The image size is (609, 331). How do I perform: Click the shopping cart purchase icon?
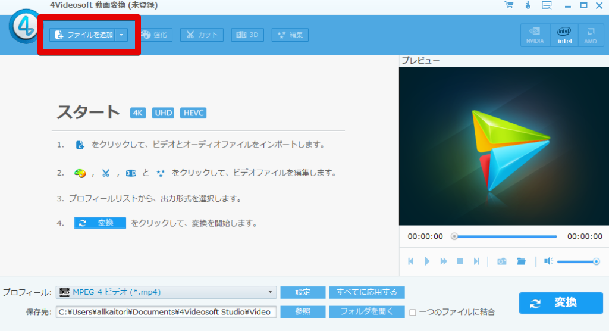click(x=509, y=5)
